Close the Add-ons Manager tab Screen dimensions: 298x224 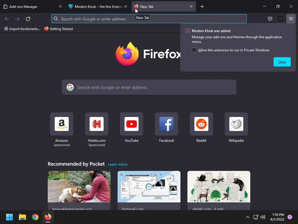tap(60, 6)
